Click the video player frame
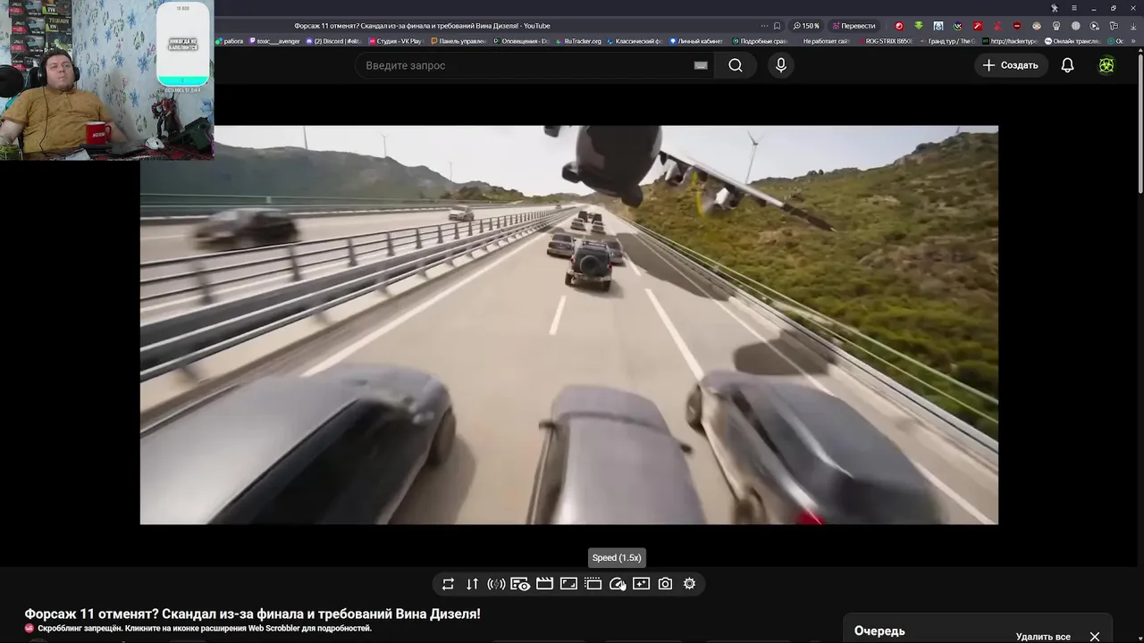Viewport: 1144px width, 643px height. point(568,324)
